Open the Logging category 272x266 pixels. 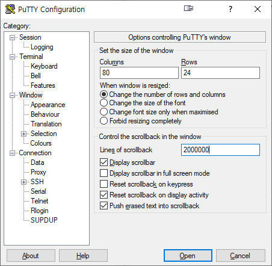pos(42,47)
